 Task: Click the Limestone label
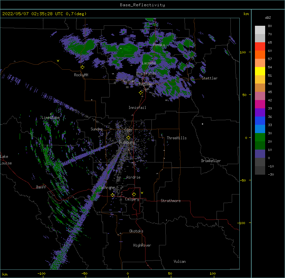pos(51,118)
